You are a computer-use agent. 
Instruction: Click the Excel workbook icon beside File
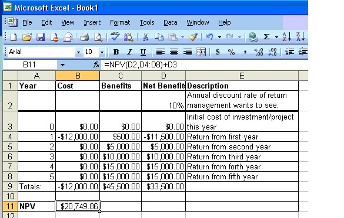pyautogui.click(x=12, y=22)
